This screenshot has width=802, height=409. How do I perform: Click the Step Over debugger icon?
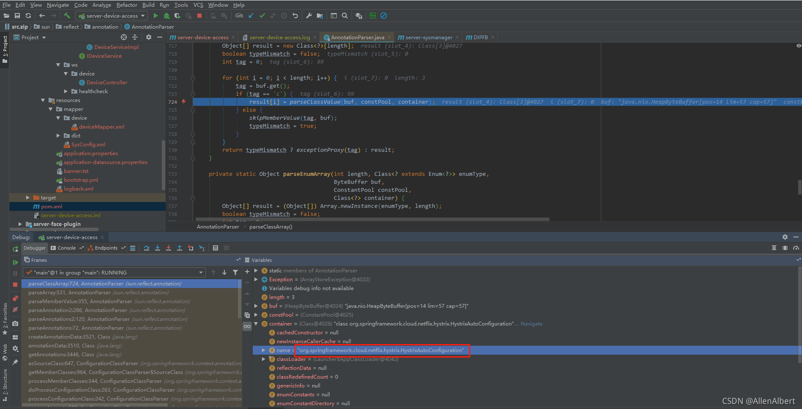point(146,248)
